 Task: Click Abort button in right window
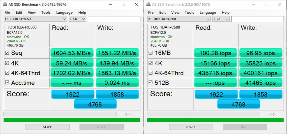coord(245,127)
